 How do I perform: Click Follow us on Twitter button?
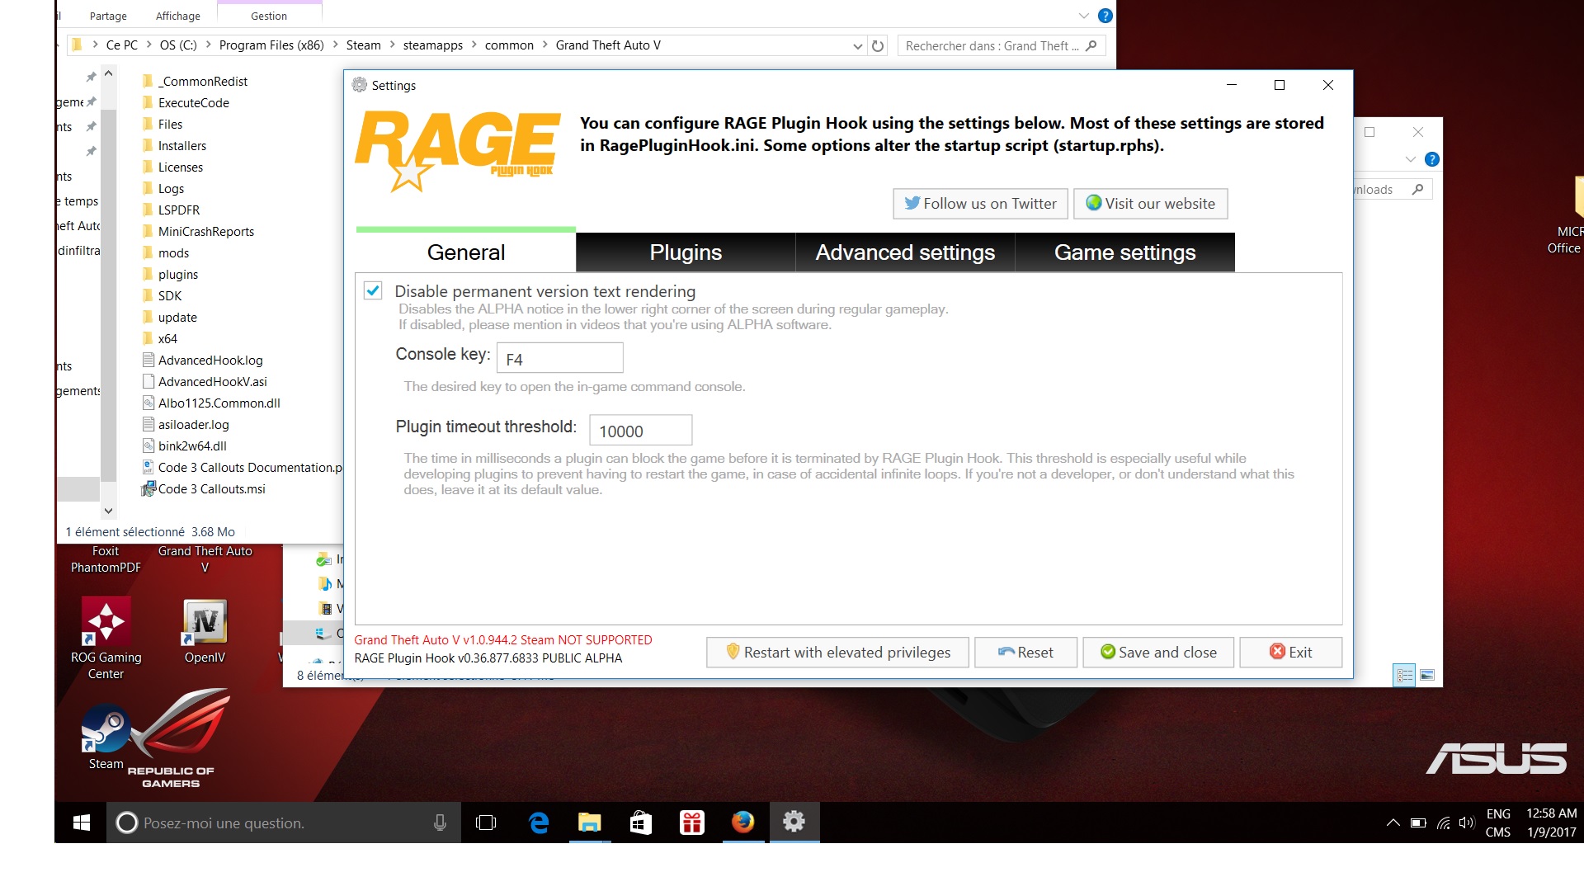coord(980,204)
